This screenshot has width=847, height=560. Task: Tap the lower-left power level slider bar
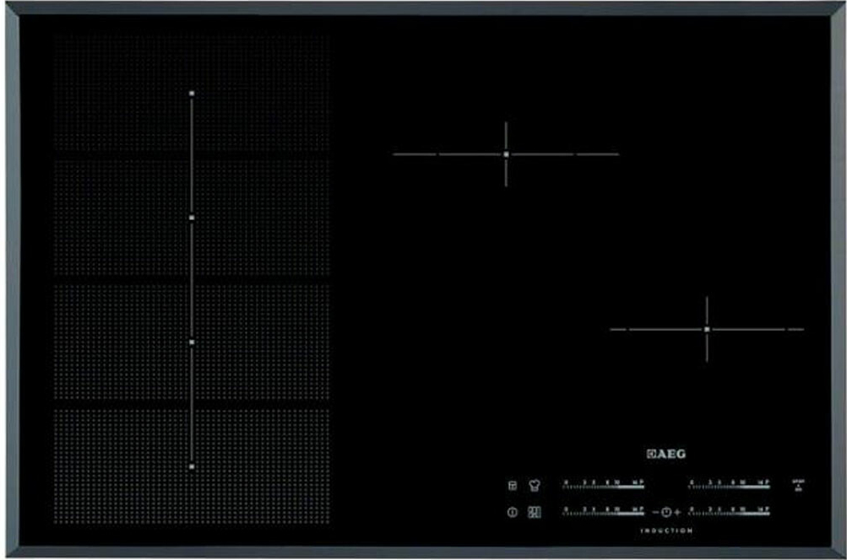tap(604, 511)
